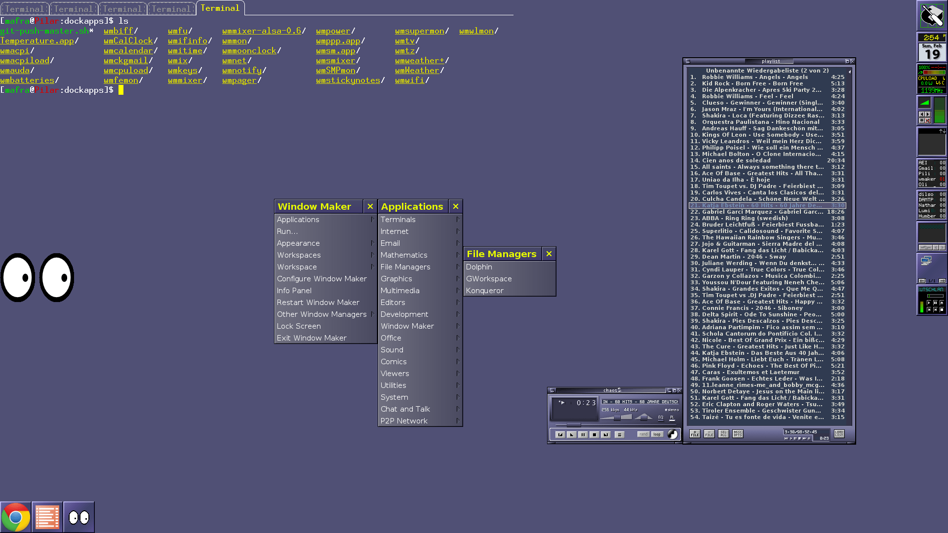Skip to the next track in the player
The width and height of the screenshot is (948, 533).
point(606,435)
